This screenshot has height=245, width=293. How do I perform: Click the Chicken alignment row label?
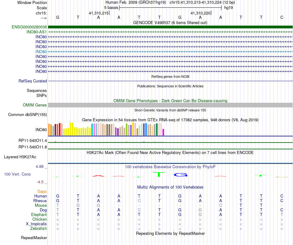click(x=39, y=219)
